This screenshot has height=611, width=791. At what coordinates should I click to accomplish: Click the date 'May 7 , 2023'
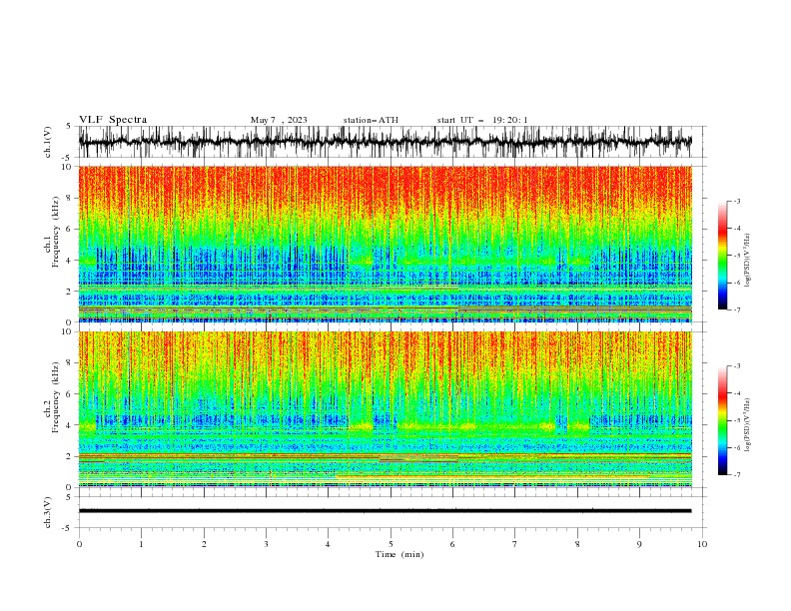pyautogui.click(x=279, y=120)
